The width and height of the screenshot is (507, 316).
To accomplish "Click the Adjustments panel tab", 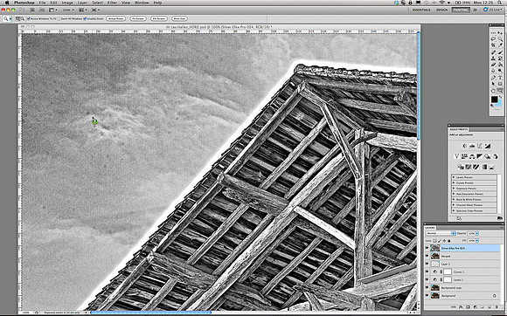I will (459, 129).
